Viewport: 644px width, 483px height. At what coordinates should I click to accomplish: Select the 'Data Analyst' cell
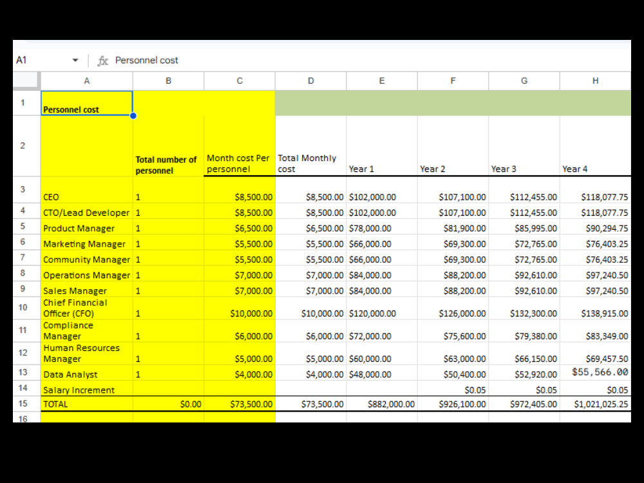pos(87,372)
